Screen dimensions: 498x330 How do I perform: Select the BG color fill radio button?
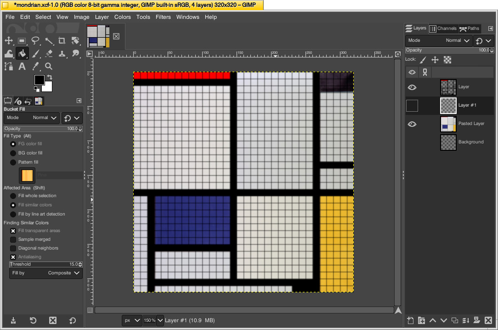(x=13, y=153)
